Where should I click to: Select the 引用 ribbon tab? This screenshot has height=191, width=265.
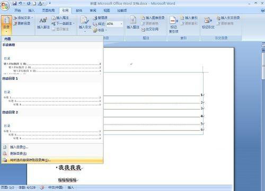(65, 11)
